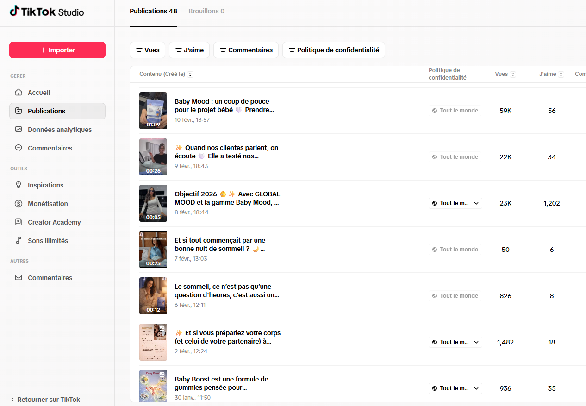Open Le sommeil video thumbnail
This screenshot has width=586, height=406.
(x=153, y=296)
